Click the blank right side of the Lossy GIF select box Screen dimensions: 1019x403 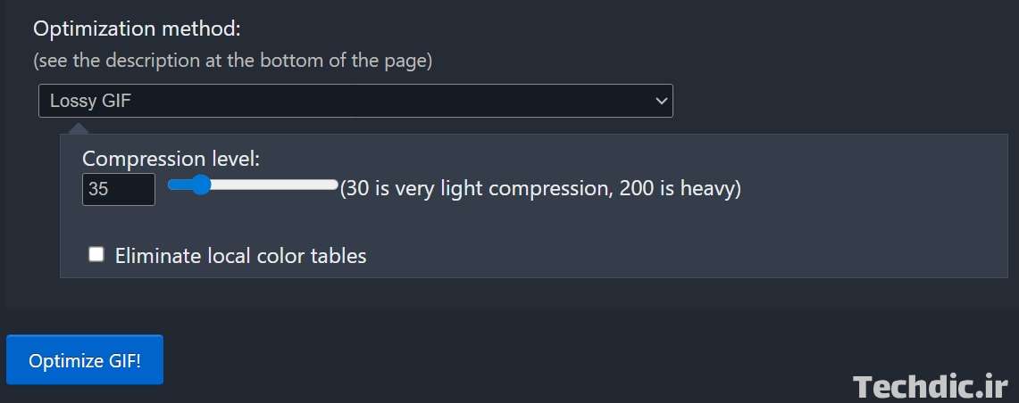click(x=447, y=101)
